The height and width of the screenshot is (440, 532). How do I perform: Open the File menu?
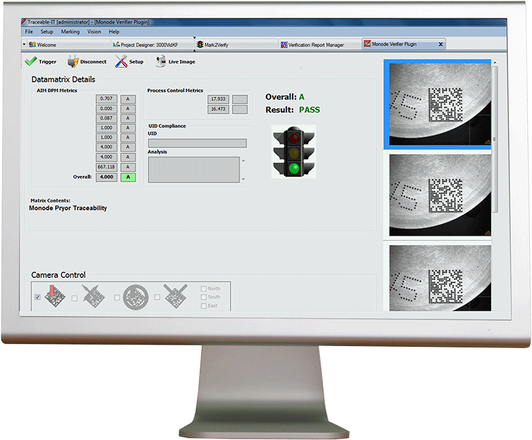[x=29, y=31]
